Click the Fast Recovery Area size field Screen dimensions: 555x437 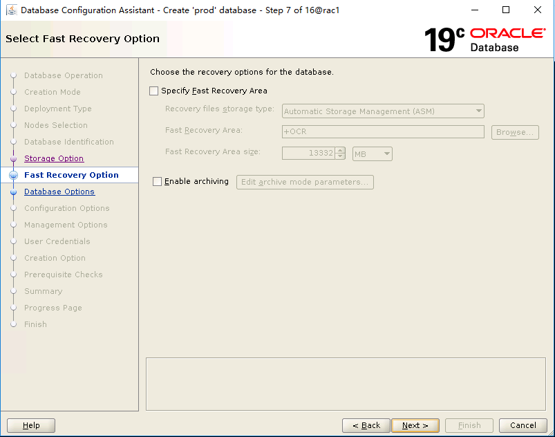(309, 153)
